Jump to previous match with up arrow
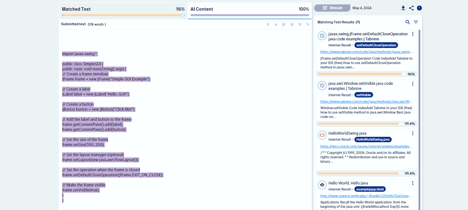 click(x=268, y=24)
